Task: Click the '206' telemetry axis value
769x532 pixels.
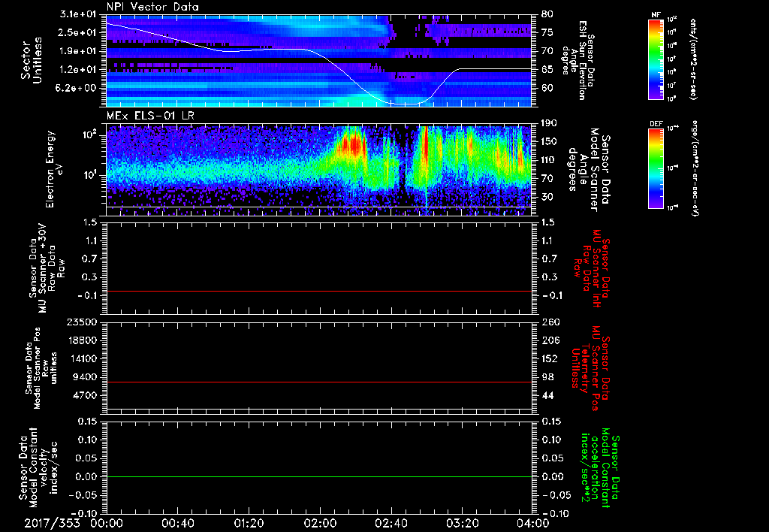Action: (x=550, y=340)
